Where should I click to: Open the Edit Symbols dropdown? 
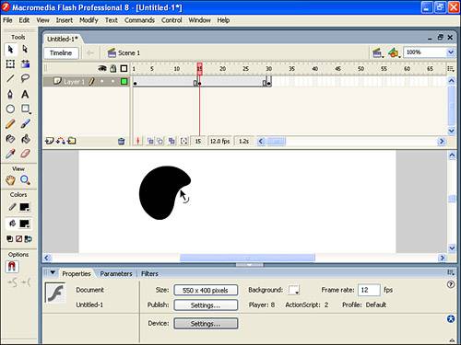click(394, 53)
